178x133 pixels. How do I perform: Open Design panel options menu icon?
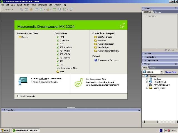(176, 8)
